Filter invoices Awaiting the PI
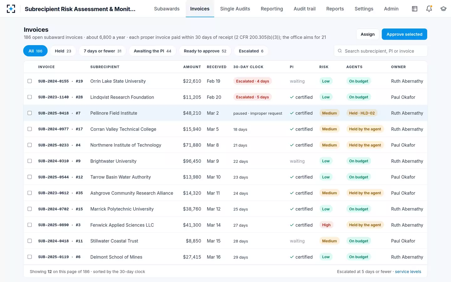This screenshot has height=282, width=451. [153, 51]
